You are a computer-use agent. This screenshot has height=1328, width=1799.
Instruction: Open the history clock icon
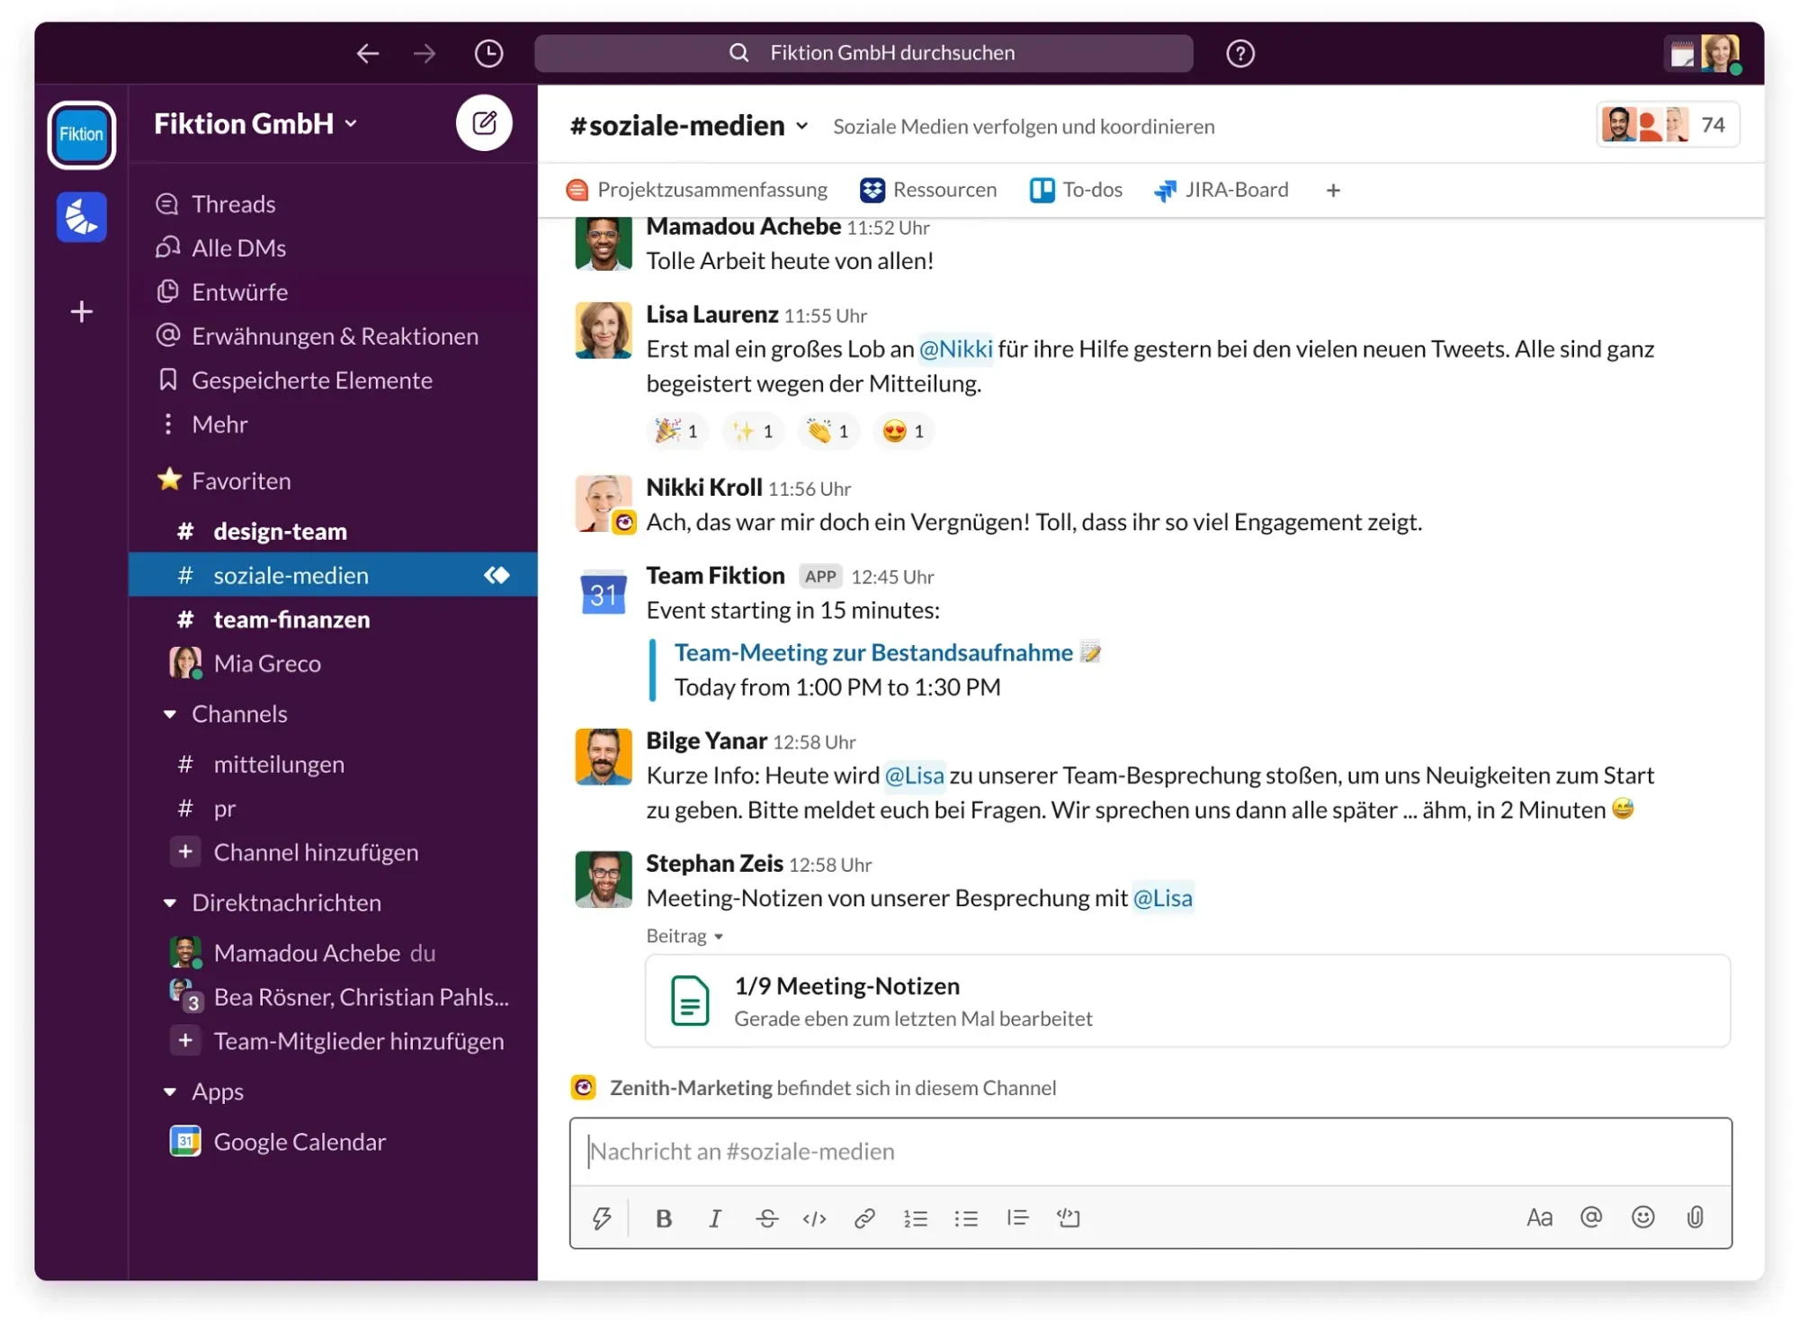point(488,53)
